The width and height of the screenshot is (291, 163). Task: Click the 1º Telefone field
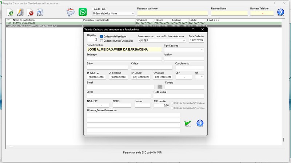96,77
